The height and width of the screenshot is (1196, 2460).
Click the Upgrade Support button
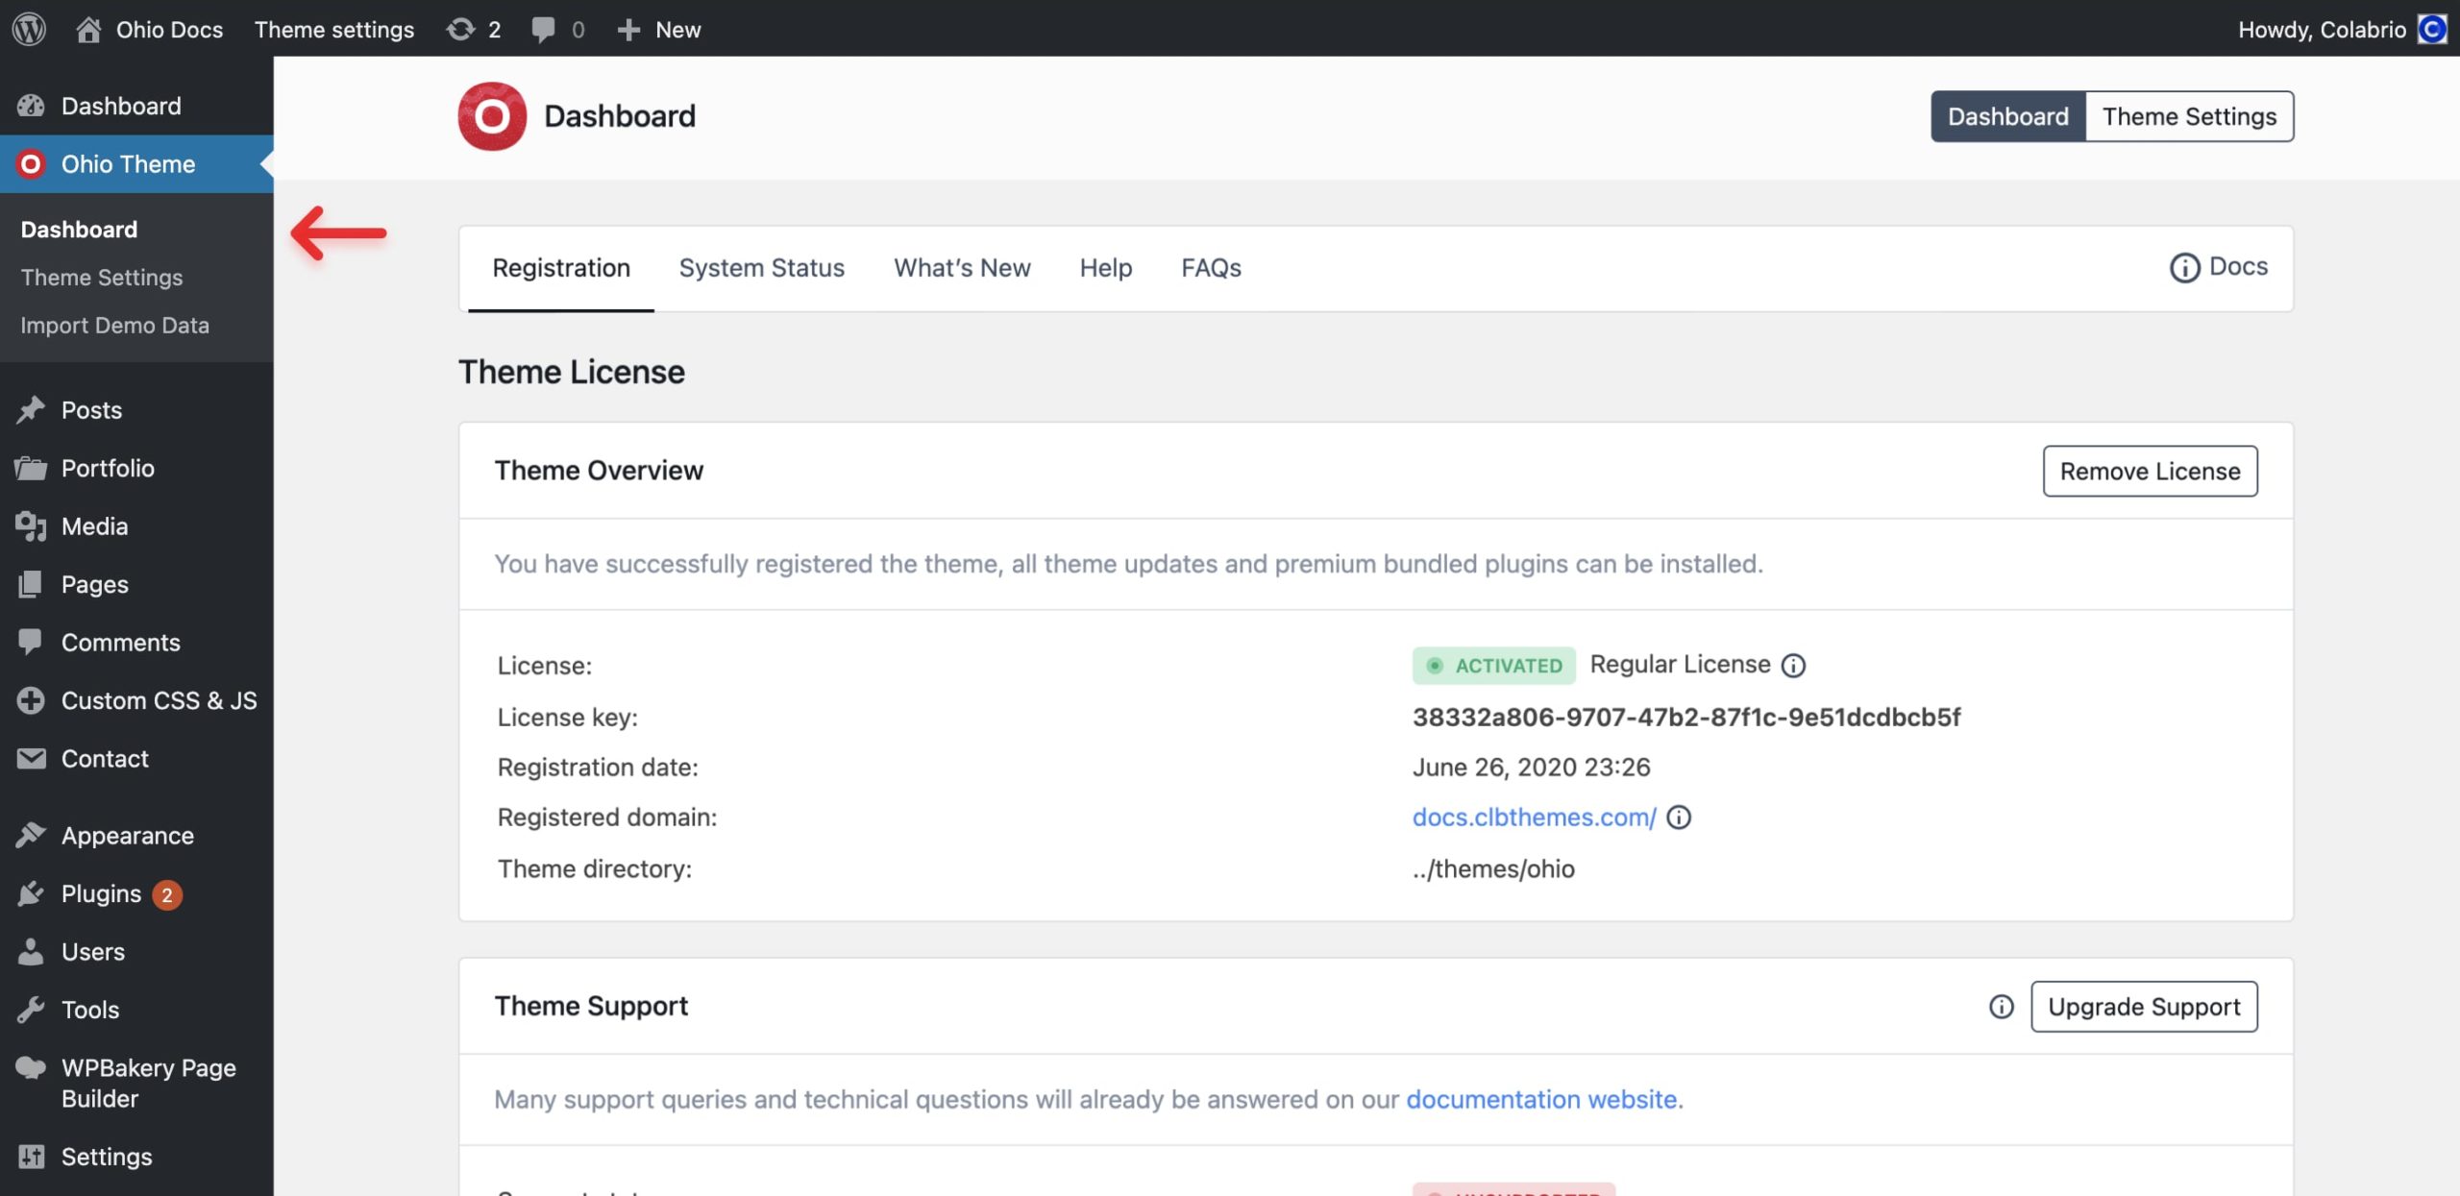click(x=2144, y=1007)
